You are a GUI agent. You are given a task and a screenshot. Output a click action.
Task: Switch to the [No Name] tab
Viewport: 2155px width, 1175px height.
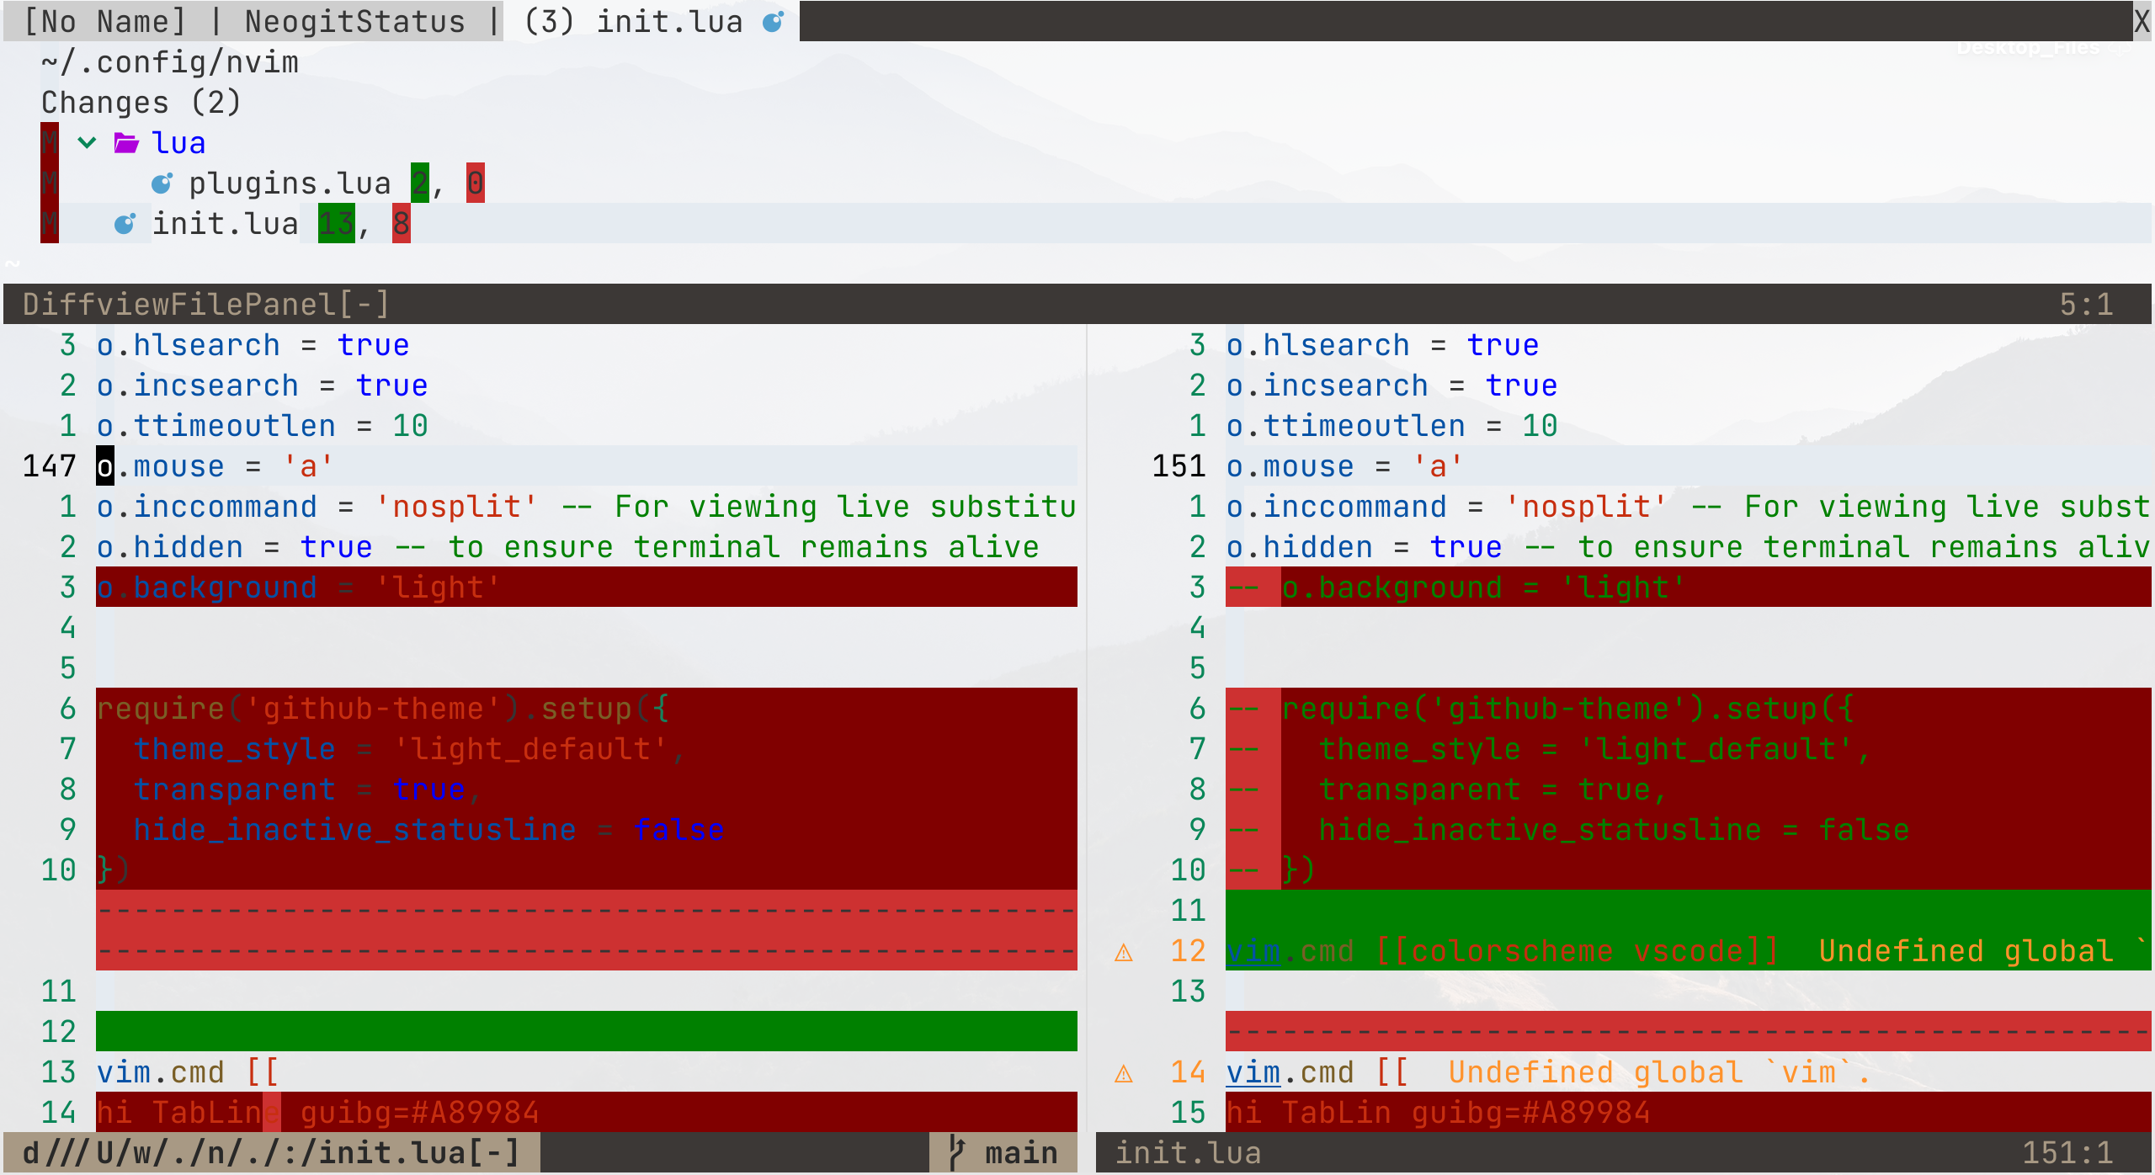pos(103,21)
